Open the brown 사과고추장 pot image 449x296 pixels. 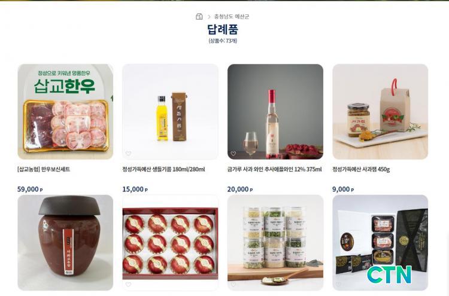[x=65, y=243]
